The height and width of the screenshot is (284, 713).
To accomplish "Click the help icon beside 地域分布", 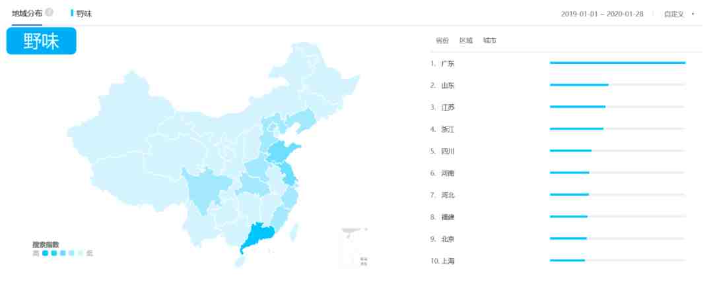I will (x=49, y=13).
